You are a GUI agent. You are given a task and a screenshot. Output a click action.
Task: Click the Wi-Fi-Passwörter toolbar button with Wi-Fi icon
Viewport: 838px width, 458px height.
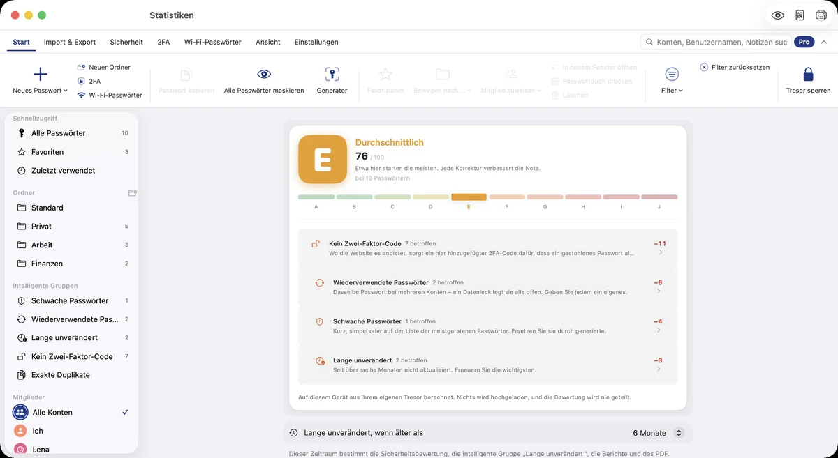pyautogui.click(x=110, y=95)
